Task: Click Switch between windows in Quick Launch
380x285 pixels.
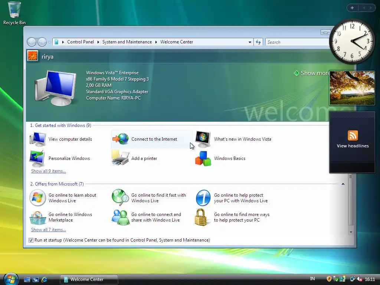Action: point(36,279)
